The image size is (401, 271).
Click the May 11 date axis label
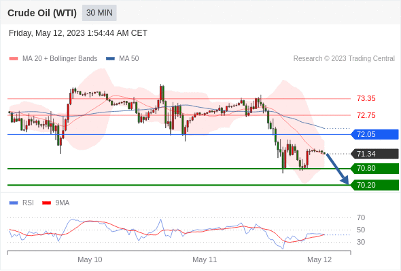(x=205, y=259)
